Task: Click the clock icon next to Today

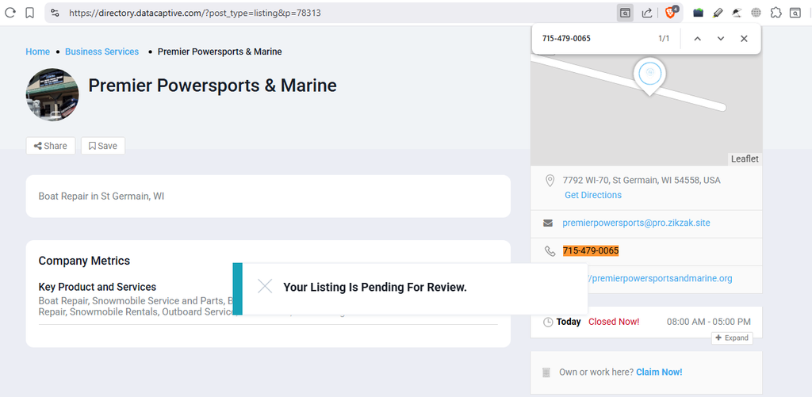Action: click(x=548, y=322)
